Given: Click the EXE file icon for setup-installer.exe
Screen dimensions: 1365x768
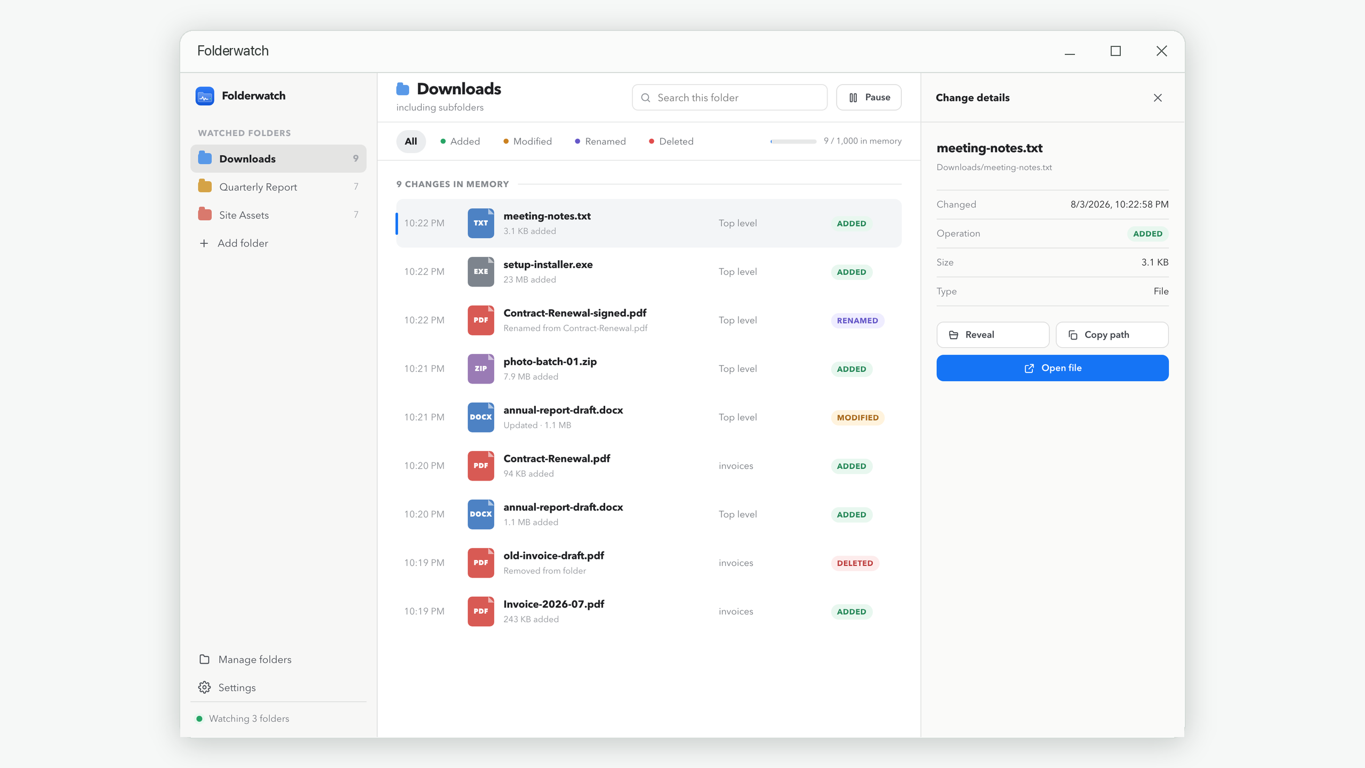Looking at the screenshot, I should (480, 271).
